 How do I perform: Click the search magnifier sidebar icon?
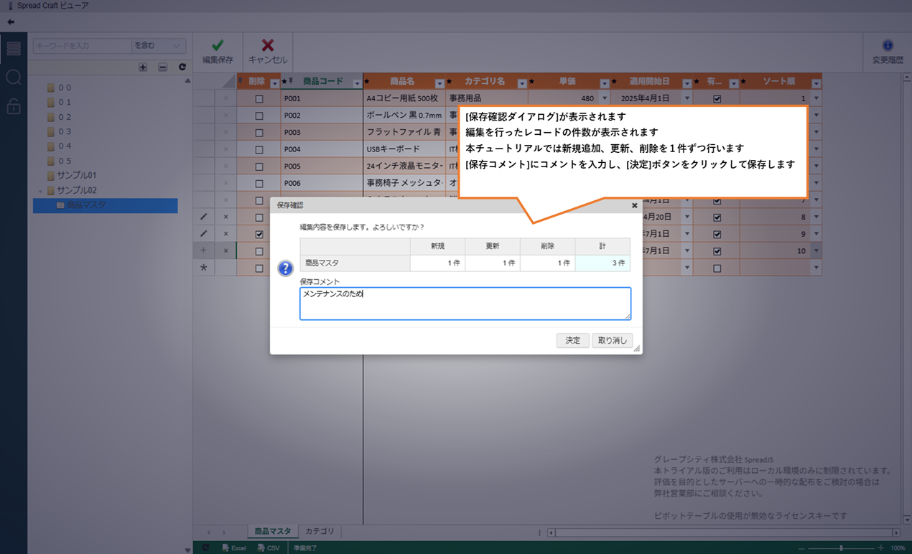click(13, 78)
